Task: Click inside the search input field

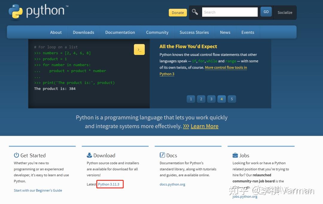Action: [x=230, y=12]
